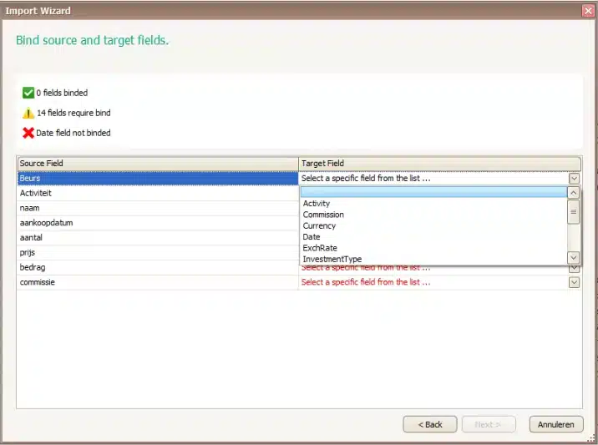
Task: Select InvestmentType list option
Action: pyautogui.click(x=332, y=259)
